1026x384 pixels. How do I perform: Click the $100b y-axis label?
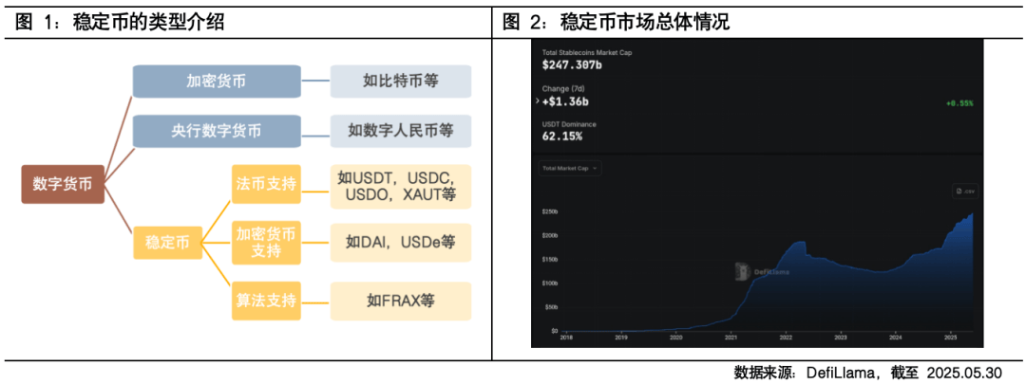click(x=548, y=283)
